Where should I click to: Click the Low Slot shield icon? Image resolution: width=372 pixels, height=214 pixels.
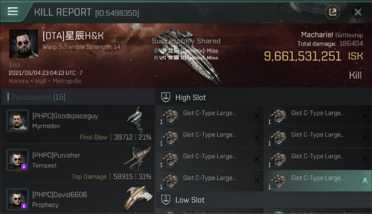pyautogui.click(x=166, y=200)
